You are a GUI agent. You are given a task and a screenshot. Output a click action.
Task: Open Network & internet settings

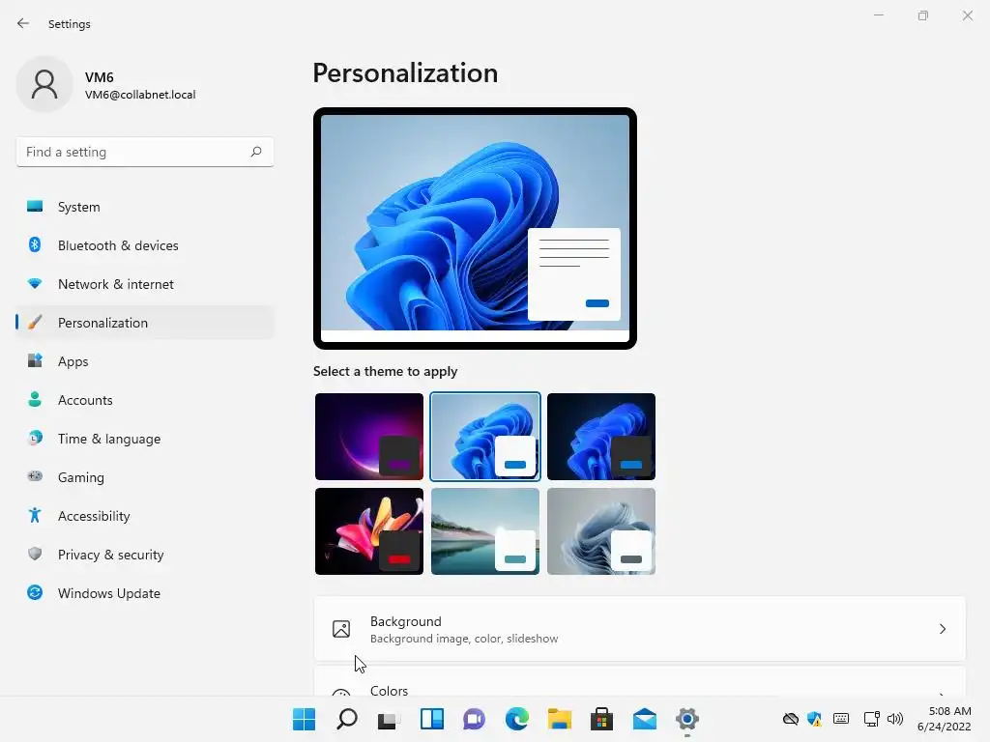[x=145, y=284]
